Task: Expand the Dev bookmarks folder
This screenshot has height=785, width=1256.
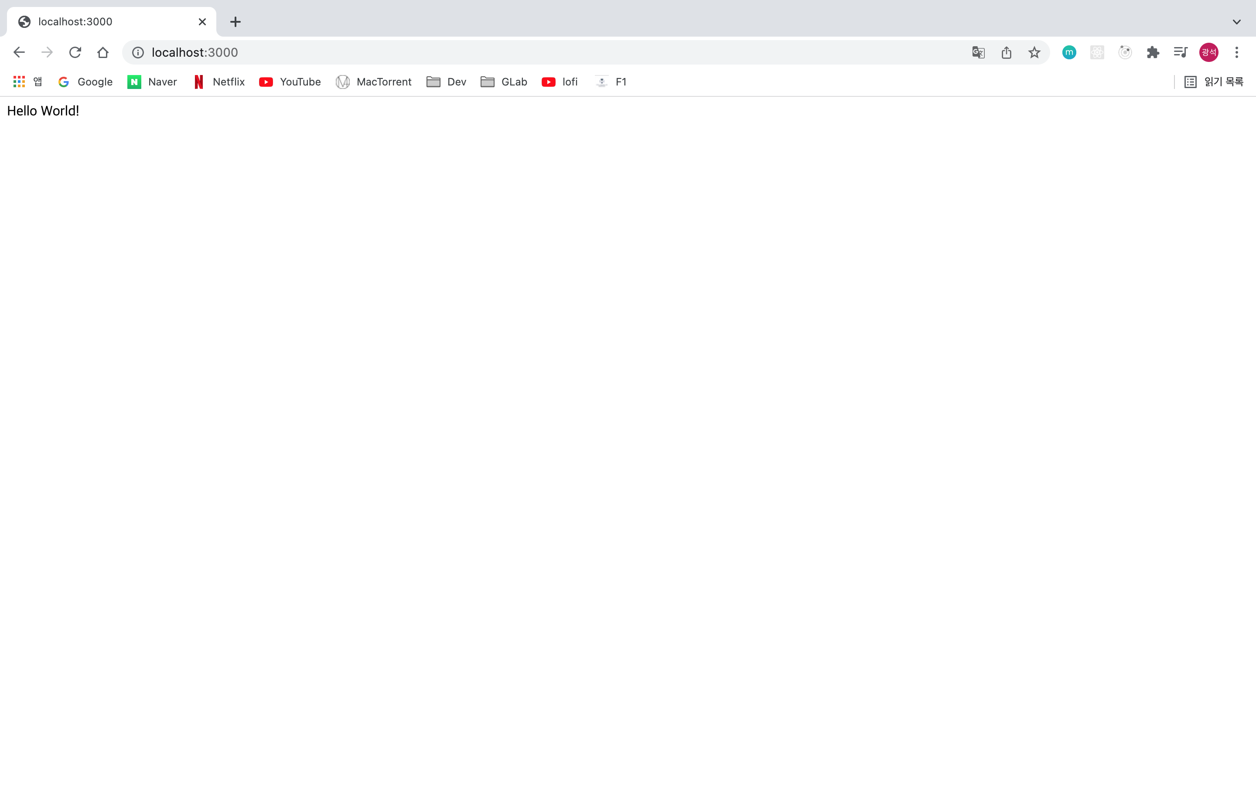Action: point(446,82)
